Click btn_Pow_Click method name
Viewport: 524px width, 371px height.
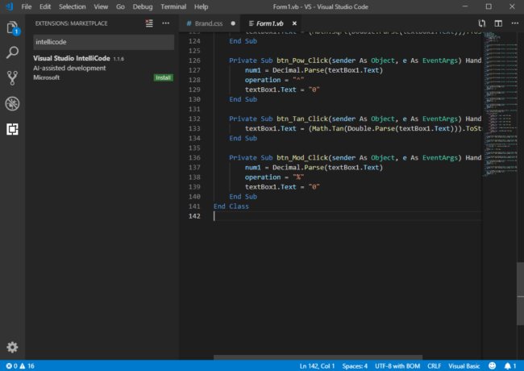pos(302,60)
